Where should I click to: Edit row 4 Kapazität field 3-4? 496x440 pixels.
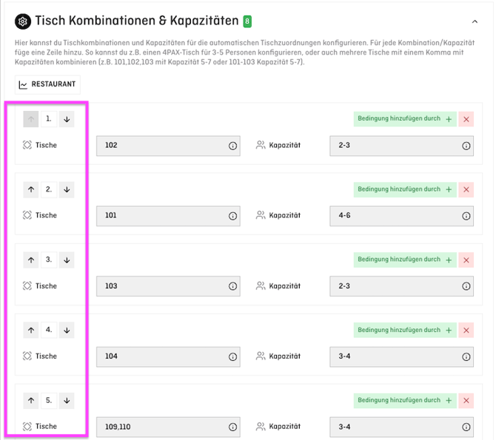(x=401, y=356)
